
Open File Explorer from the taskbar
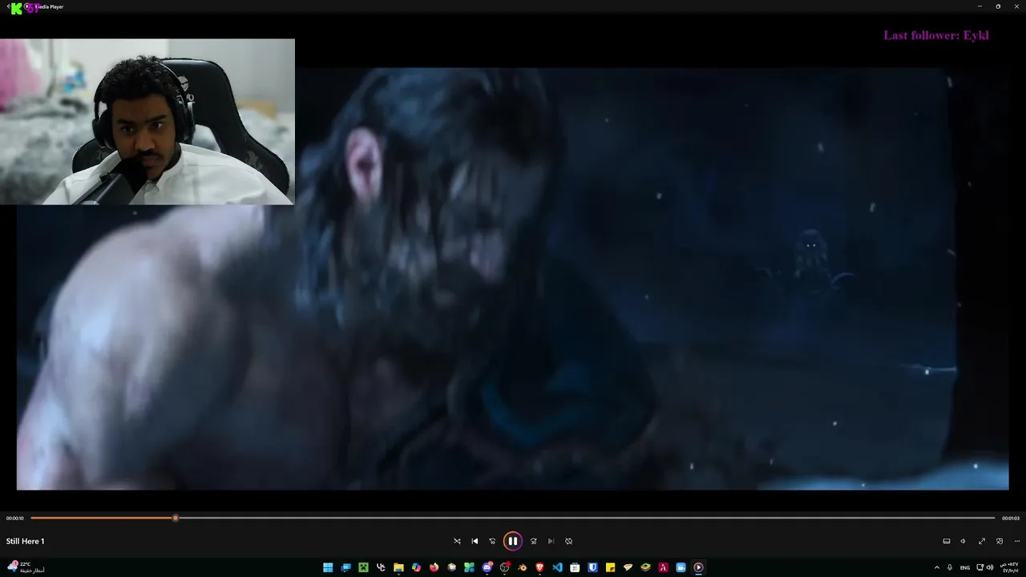(398, 567)
